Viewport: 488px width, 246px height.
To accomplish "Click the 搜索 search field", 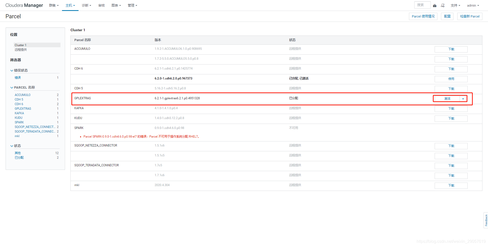I will point(422,5).
